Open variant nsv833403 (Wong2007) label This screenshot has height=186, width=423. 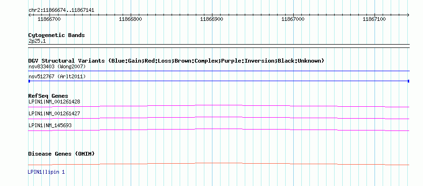(57, 66)
